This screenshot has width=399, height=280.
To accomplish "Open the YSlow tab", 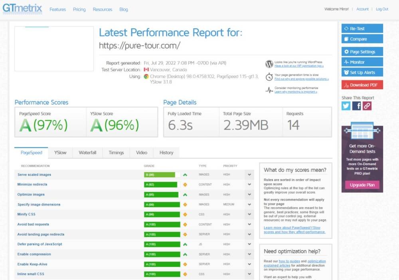I will click(60, 153).
